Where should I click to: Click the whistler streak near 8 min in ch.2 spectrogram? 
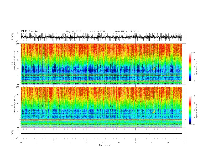(x=154, y=111)
